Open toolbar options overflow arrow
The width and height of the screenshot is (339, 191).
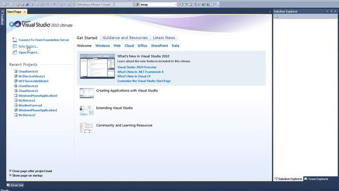point(218,5)
